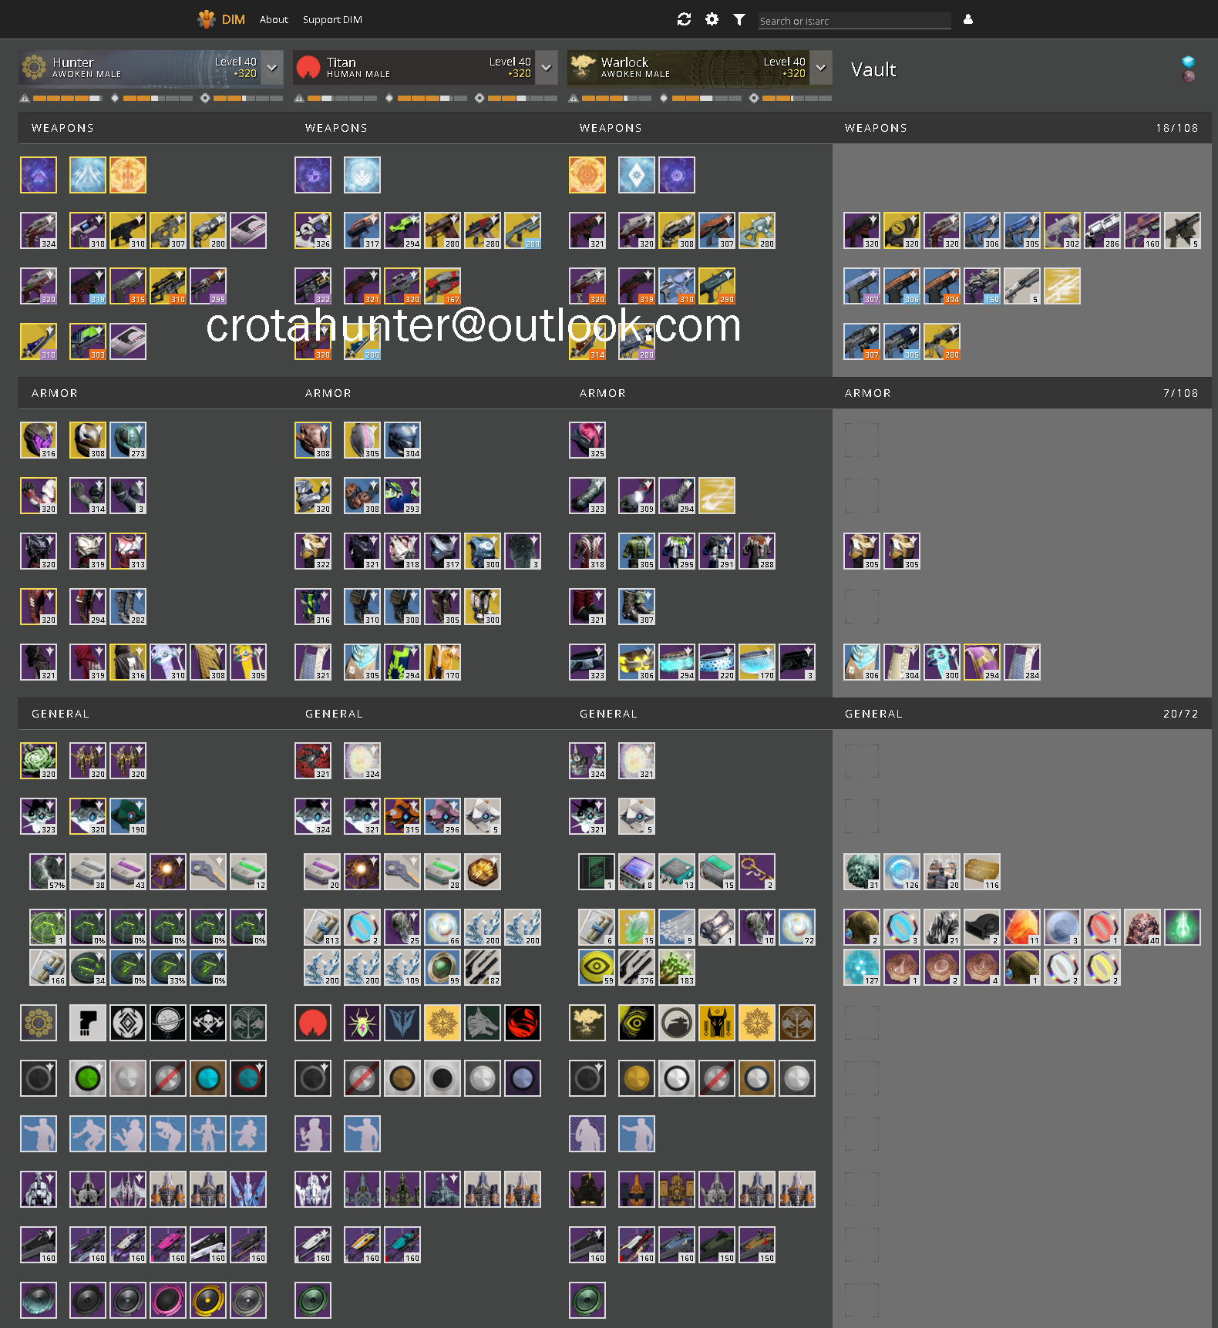Image resolution: width=1218 pixels, height=1328 pixels.
Task: Select Warlock's consumable stack of 376
Action: pyautogui.click(x=637, y=967)
